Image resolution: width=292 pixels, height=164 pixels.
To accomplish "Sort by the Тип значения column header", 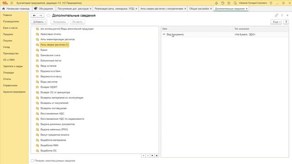I will coord(261,29).
